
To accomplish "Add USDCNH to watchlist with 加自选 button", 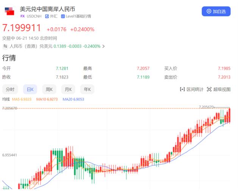I will [216, 11].
